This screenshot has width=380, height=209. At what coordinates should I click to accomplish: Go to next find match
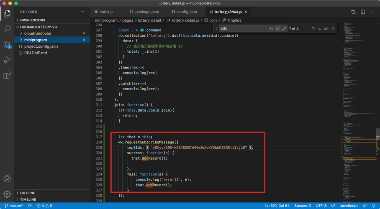[320, 28]
